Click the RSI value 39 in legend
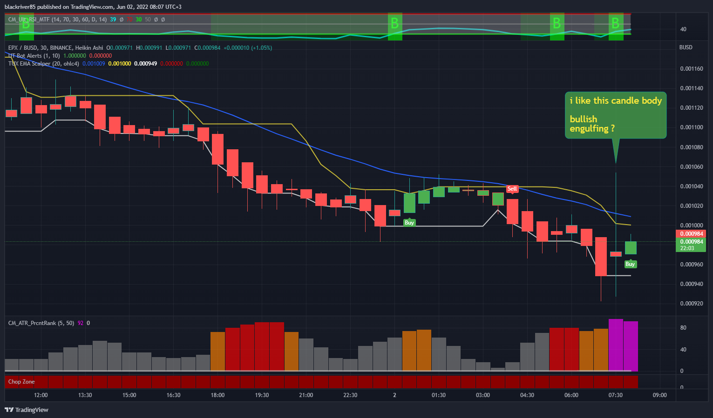The image size is (713, 418). pyautogui.click(x=113, y=20)
